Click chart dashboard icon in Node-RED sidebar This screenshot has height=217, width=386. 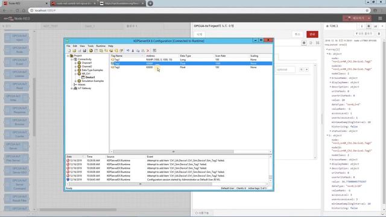pos(375,26)
